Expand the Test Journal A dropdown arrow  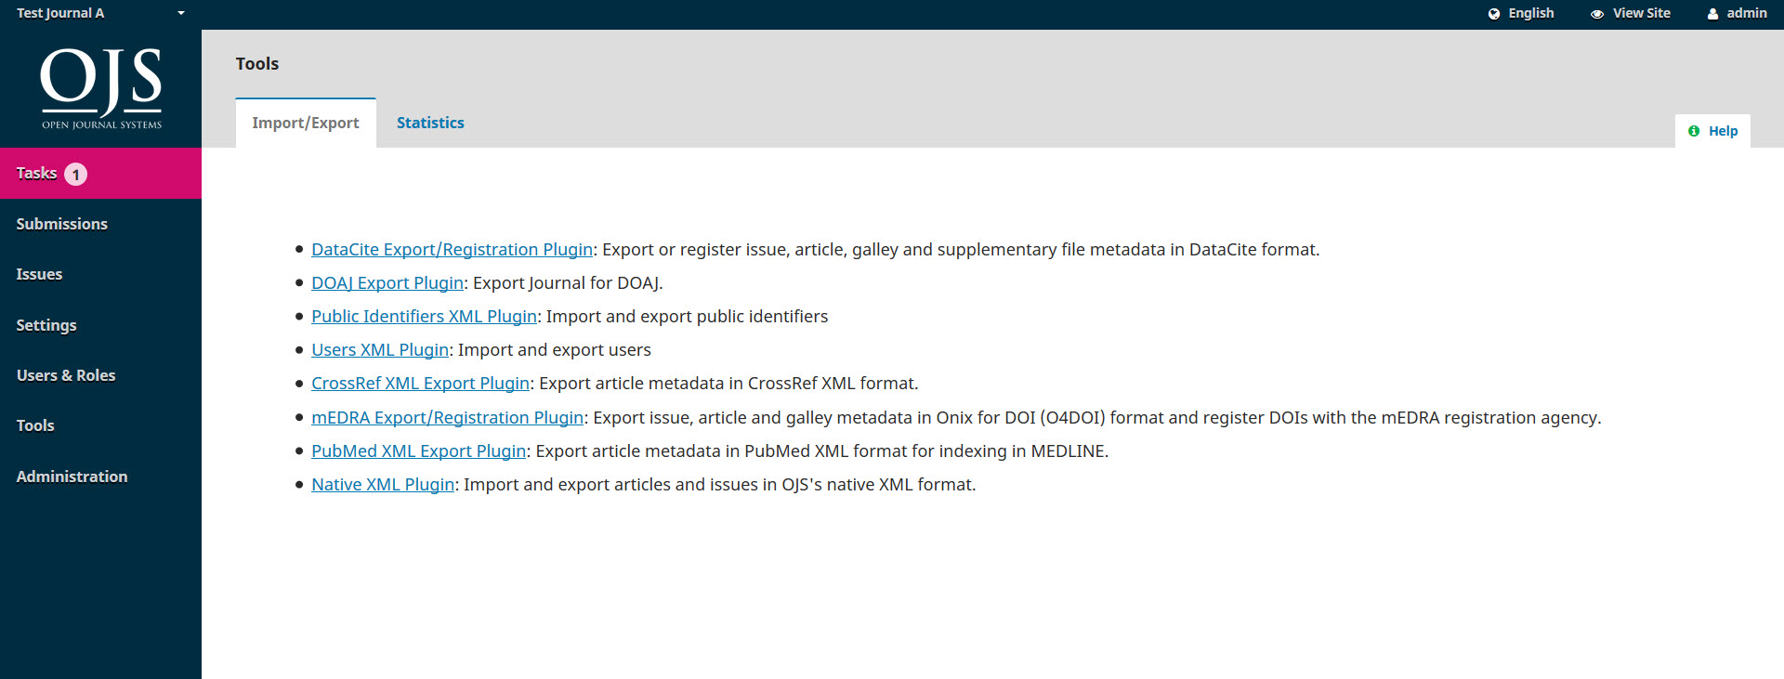point(181,13)
